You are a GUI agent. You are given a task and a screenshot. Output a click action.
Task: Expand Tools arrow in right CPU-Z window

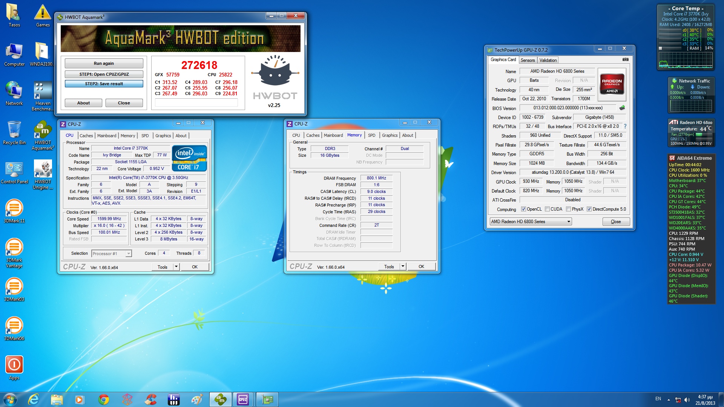(403, 266)
